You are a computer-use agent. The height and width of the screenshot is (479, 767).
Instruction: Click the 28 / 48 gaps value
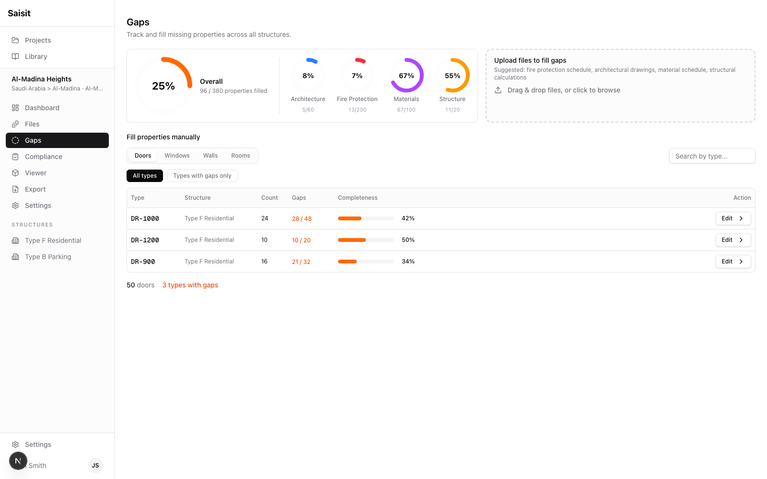pyautogui.click(x=302, y=219)
